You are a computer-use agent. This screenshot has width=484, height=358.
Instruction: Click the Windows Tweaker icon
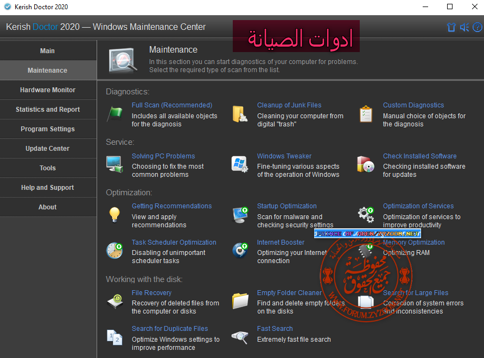click(240, 164)
